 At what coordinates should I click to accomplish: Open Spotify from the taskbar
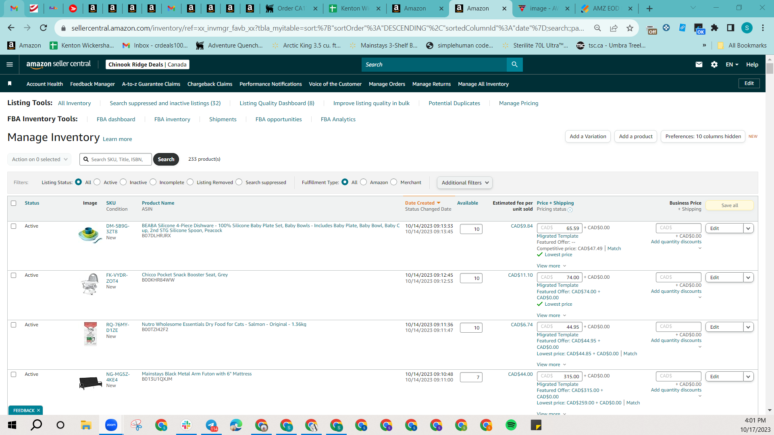[511, 425]
